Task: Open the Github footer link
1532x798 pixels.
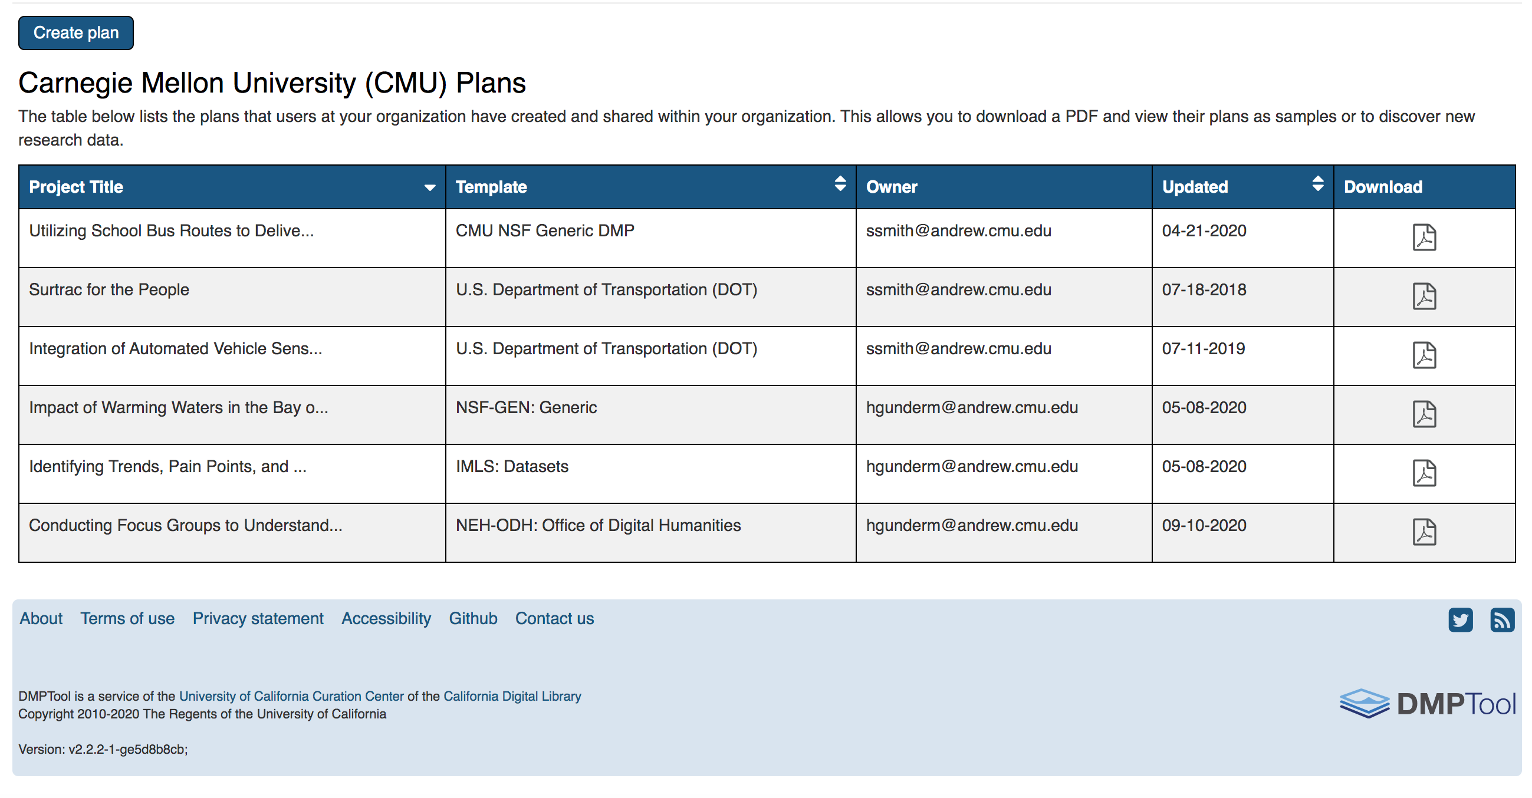Action: 473,619
